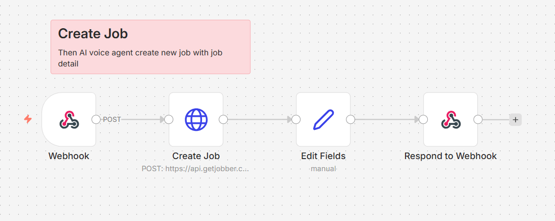Select the Edit Fields pencil icon node
The width and height of the screenshot is (555, 221).
click(323, 119)
